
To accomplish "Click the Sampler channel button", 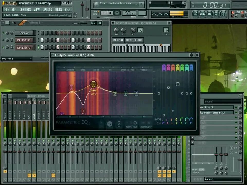I will click(x=24, y=33).
